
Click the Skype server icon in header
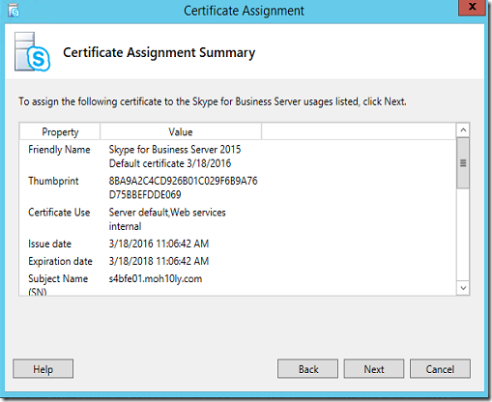click(x=32, y=51)
